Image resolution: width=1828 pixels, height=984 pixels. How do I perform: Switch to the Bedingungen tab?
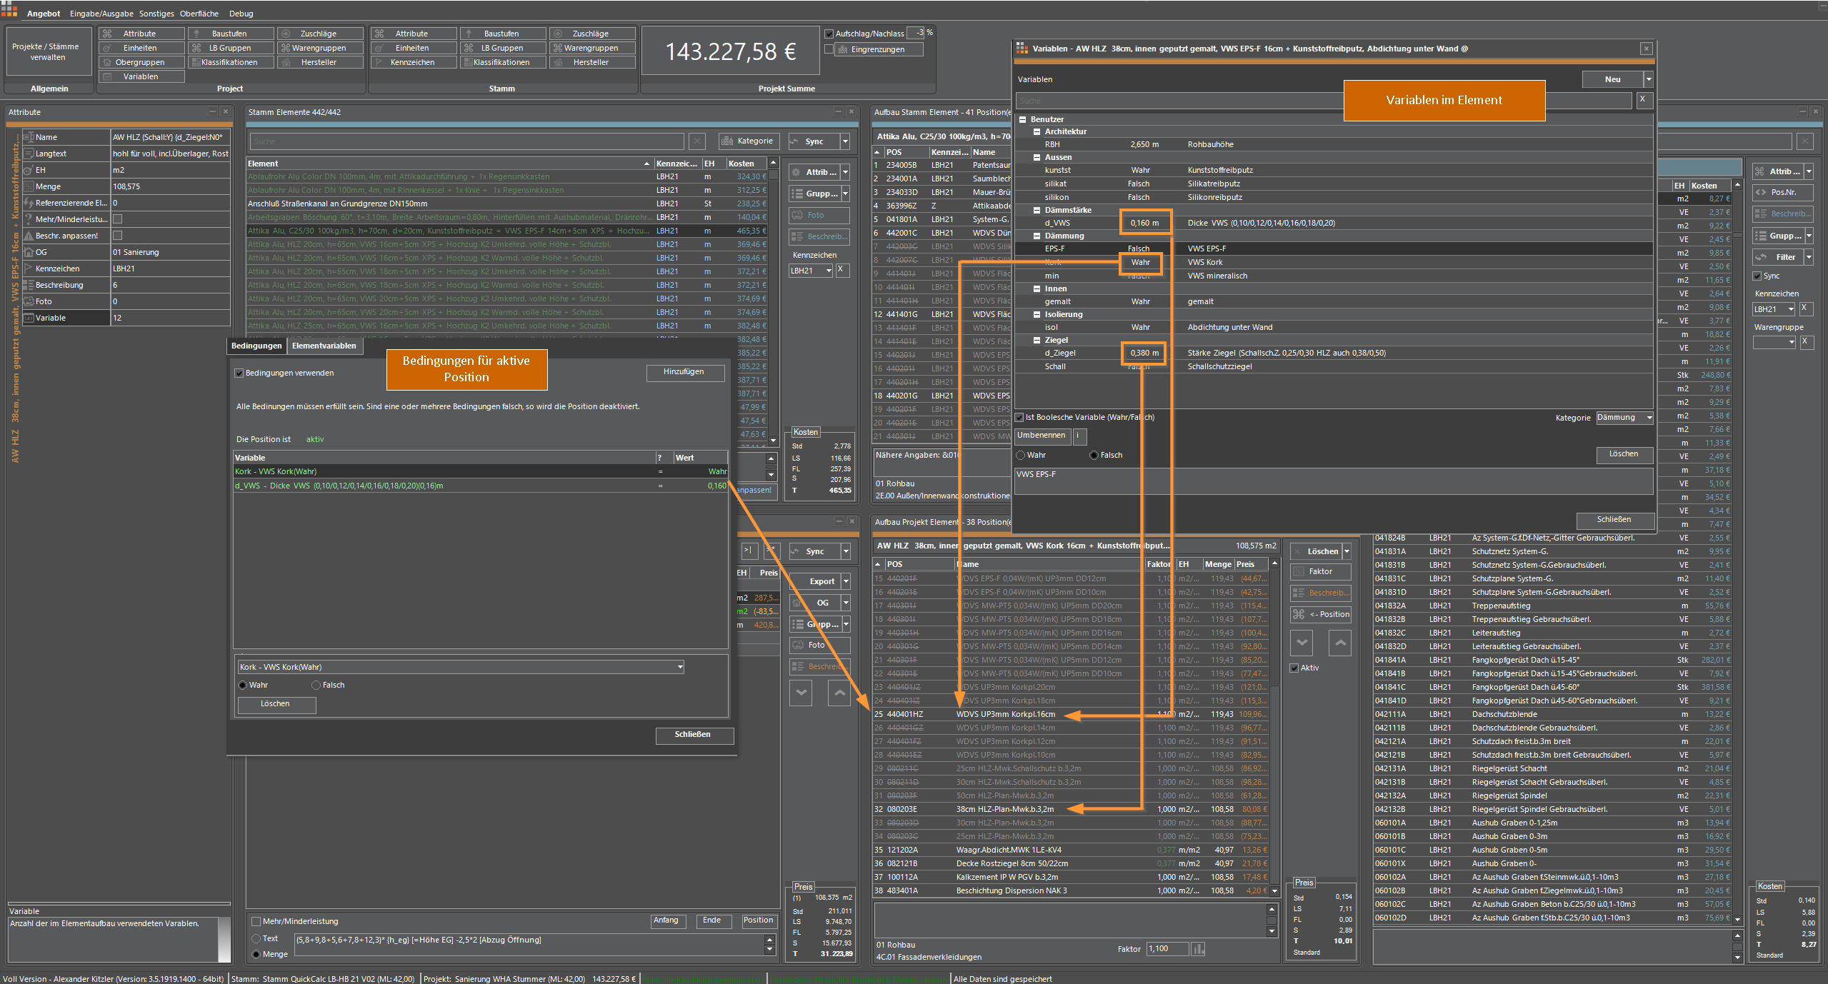tap(256, 346)
